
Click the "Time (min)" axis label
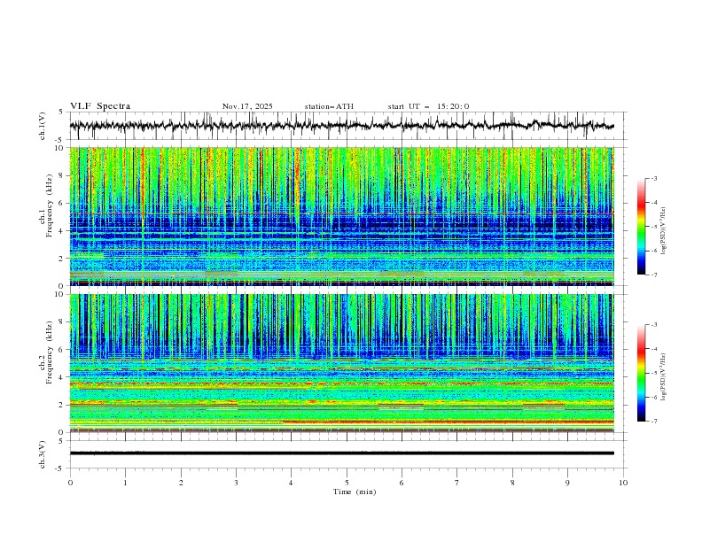355,492
